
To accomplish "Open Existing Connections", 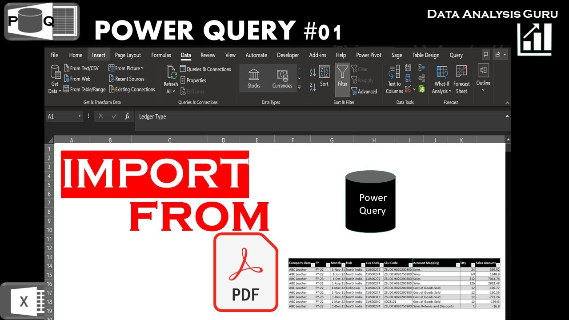I will (132, 89).
